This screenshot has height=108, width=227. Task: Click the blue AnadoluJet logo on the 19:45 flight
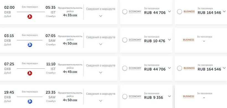[x=30, y=101]
